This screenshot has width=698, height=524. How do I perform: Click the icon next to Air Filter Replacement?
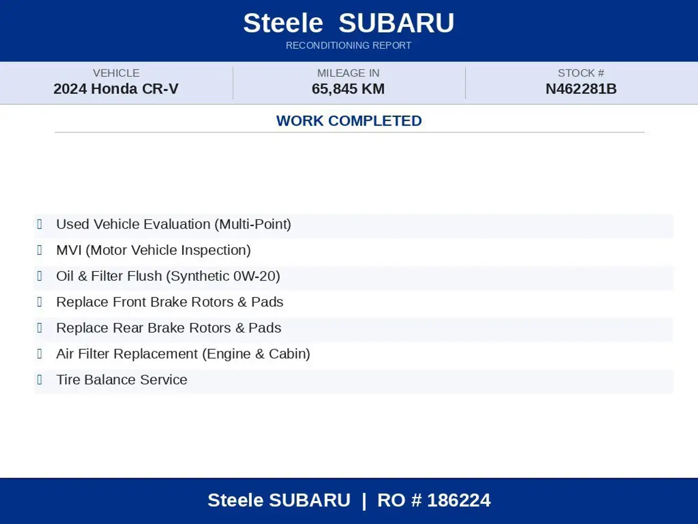coord(39,354)
